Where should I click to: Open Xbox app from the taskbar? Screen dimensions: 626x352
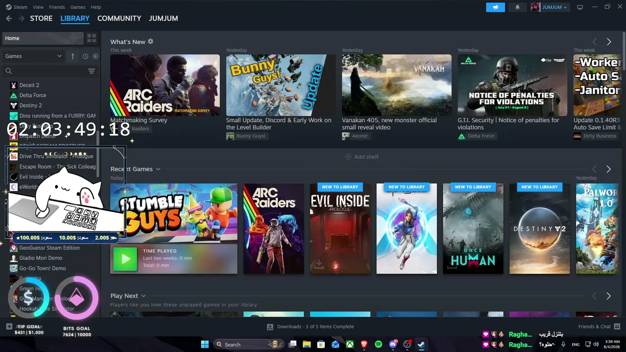tap(350, 344)
